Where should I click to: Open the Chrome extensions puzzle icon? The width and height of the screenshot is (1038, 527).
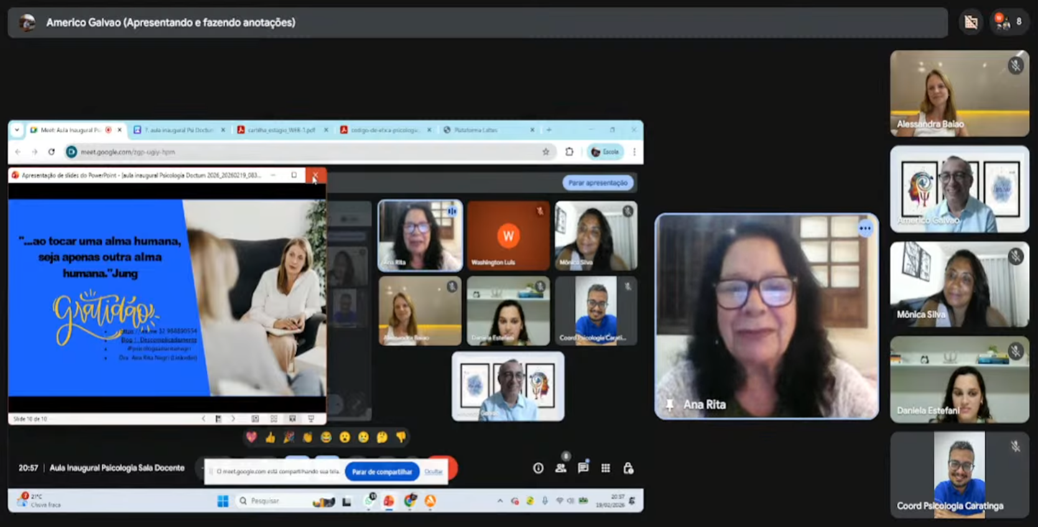tap(569, 152)
